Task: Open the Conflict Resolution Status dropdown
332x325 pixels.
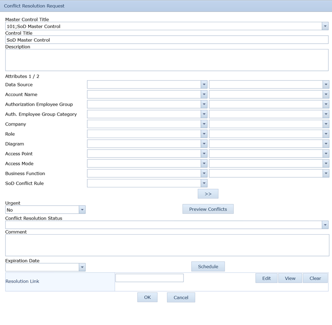Action: [325, 225]
